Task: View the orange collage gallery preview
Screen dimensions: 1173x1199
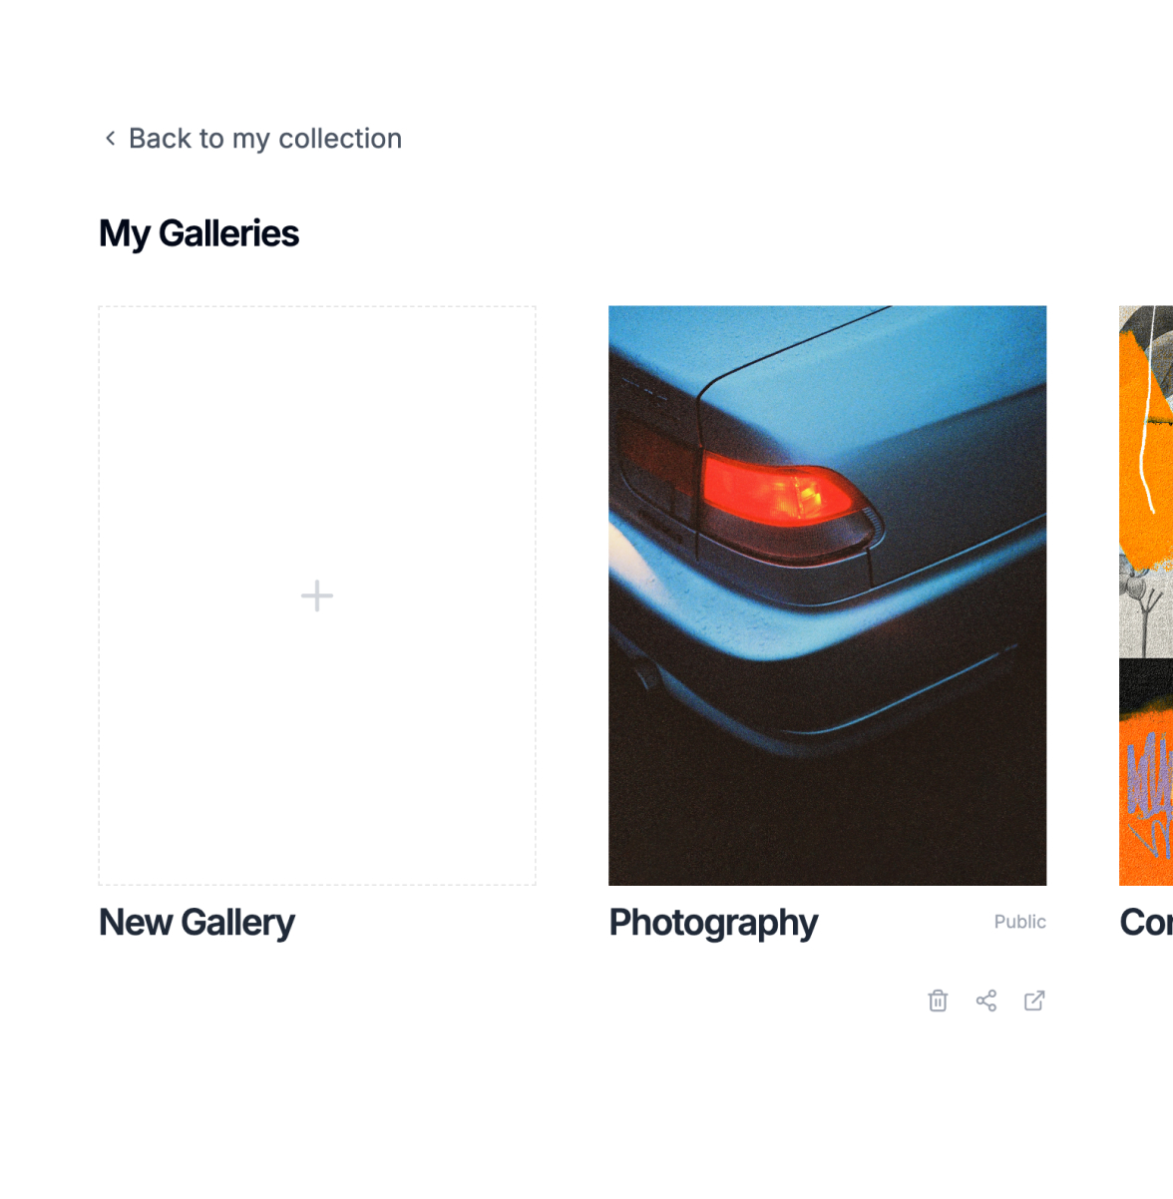Action: point(1145,479)
